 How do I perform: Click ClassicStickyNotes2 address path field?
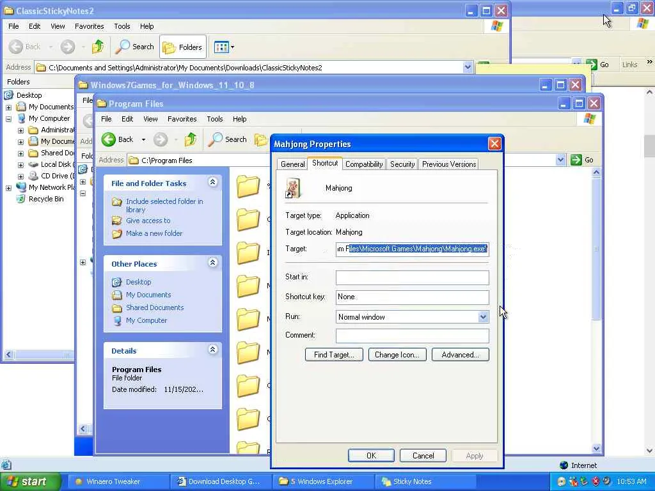pos(249,67)
